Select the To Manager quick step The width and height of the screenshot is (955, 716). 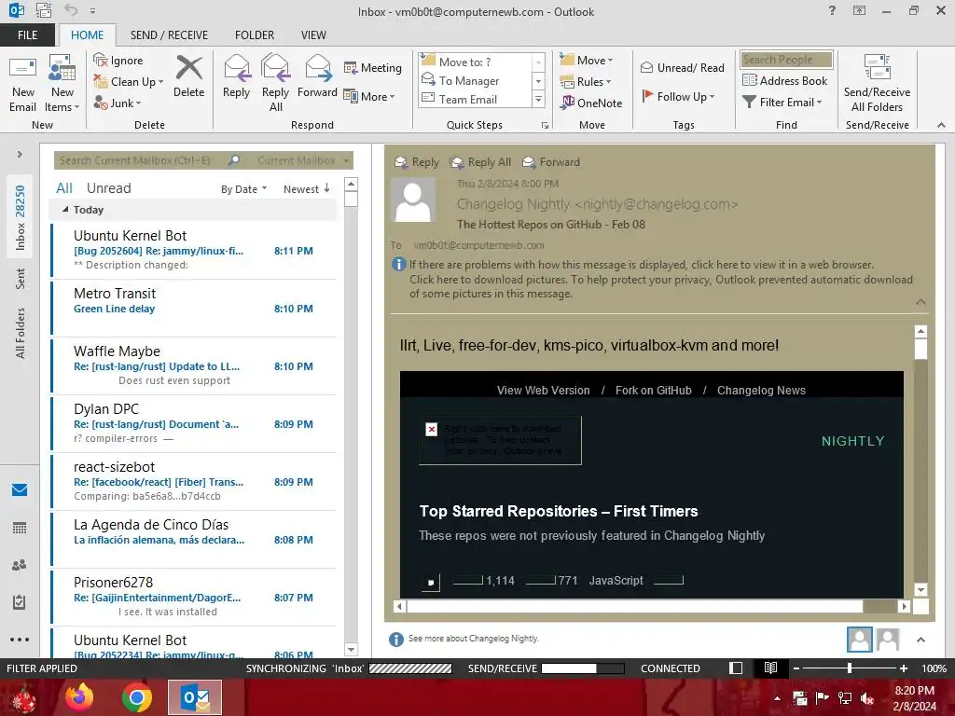tap(475, 80)
